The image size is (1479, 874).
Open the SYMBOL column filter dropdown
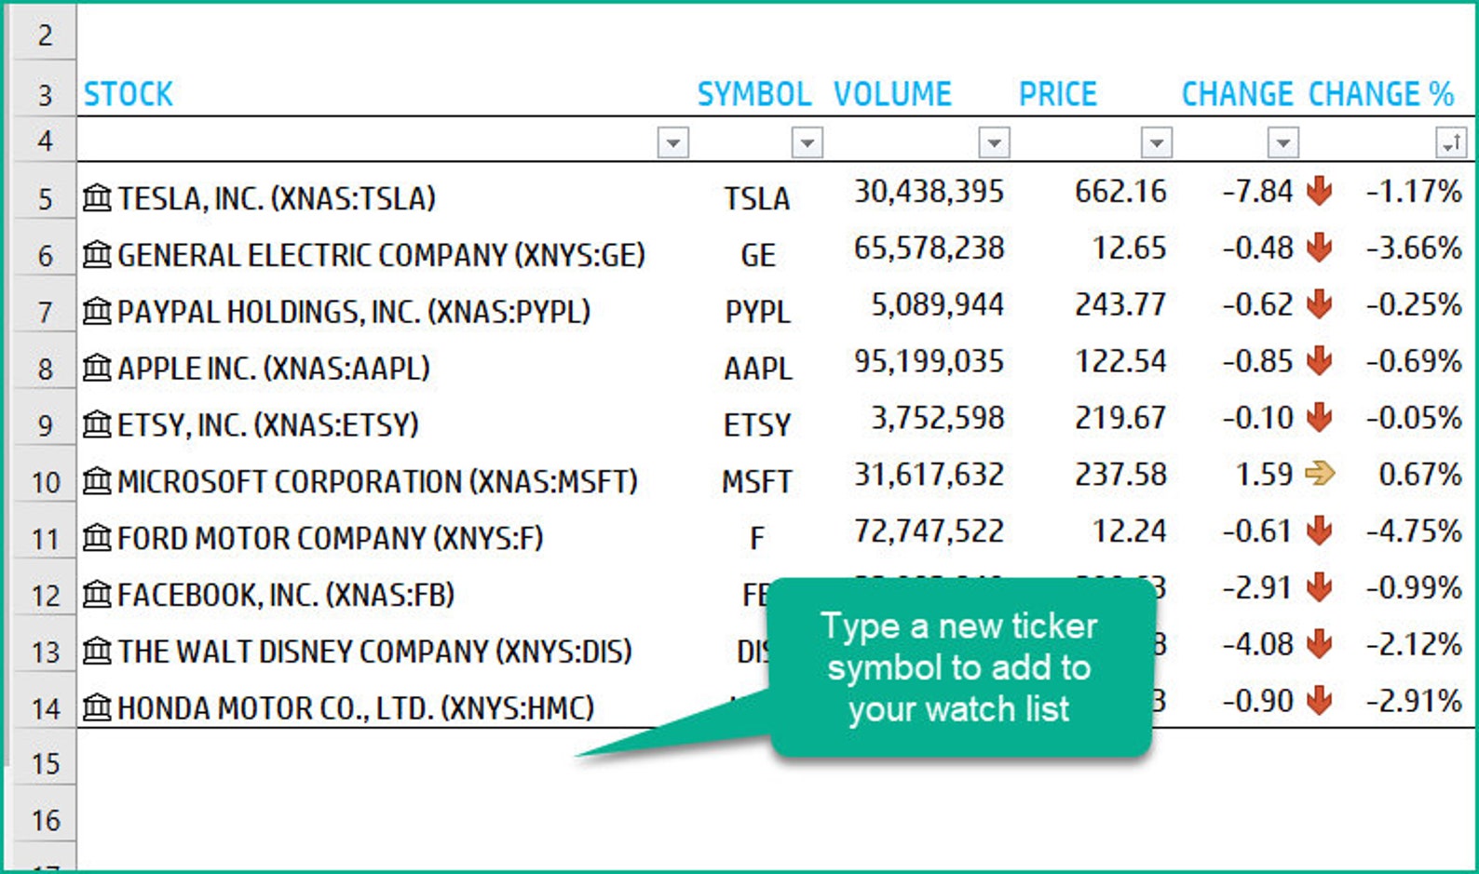(807, 142)
